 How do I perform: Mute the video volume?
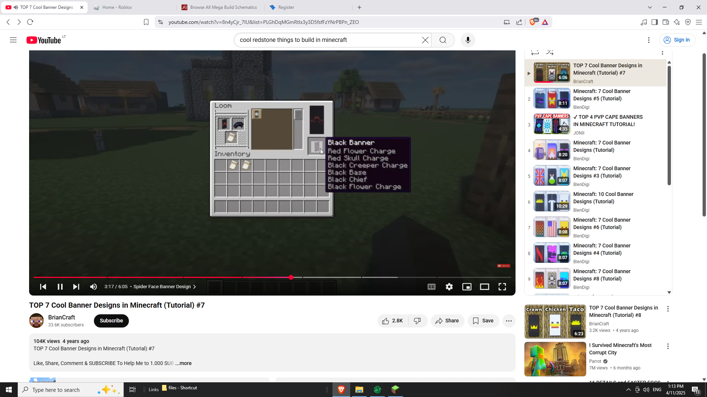94,287
